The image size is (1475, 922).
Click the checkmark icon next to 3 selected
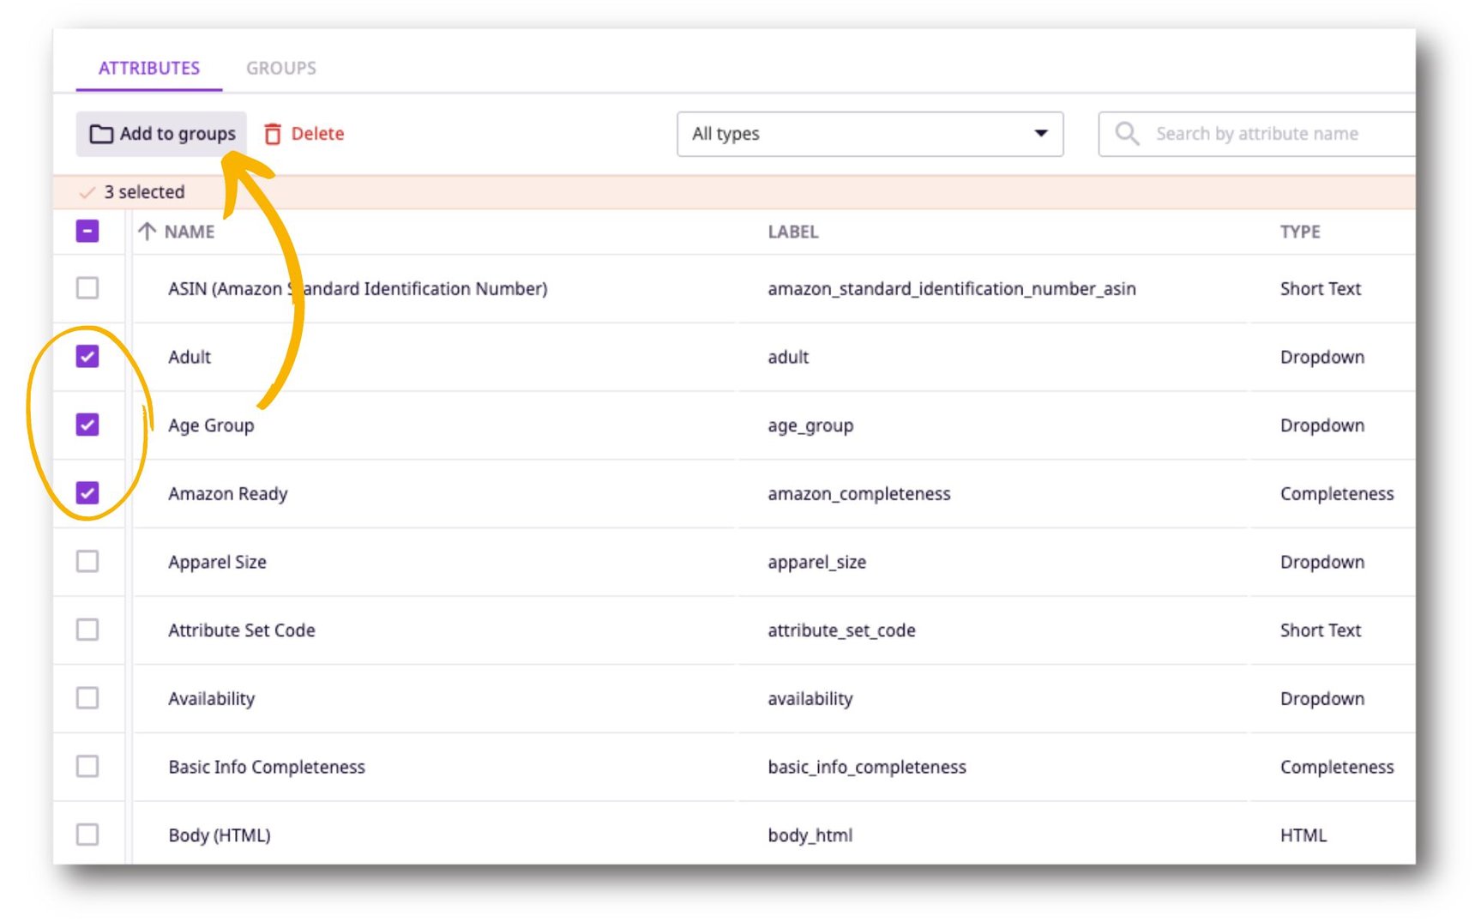[x=87, y=192]
